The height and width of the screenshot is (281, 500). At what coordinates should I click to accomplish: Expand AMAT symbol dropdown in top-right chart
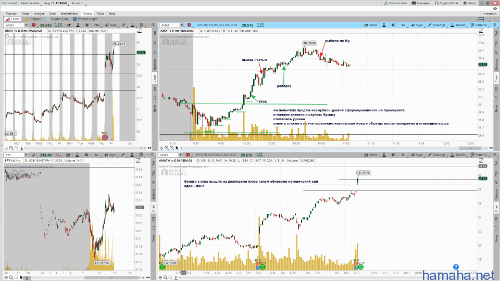coord(181,25)
